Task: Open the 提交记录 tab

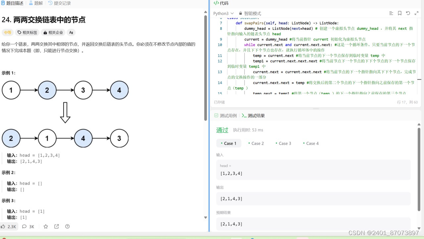Action: click(x=60, y=3)
